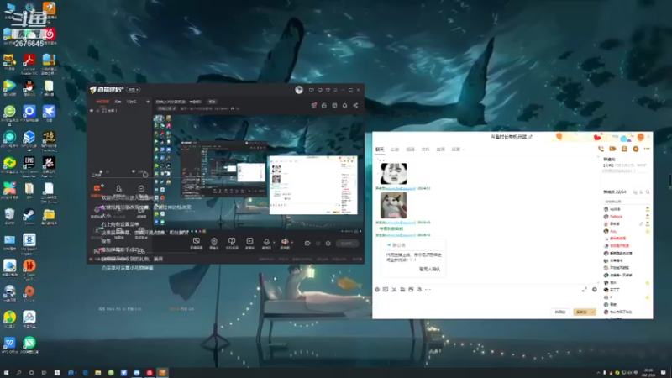Open panda face meme image in chat

coord(393,174)
